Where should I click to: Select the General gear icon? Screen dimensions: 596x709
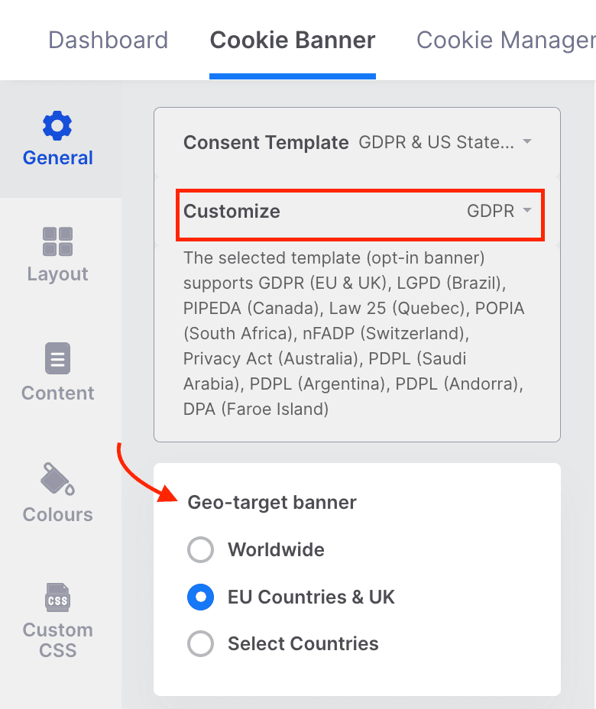(57, 126)
